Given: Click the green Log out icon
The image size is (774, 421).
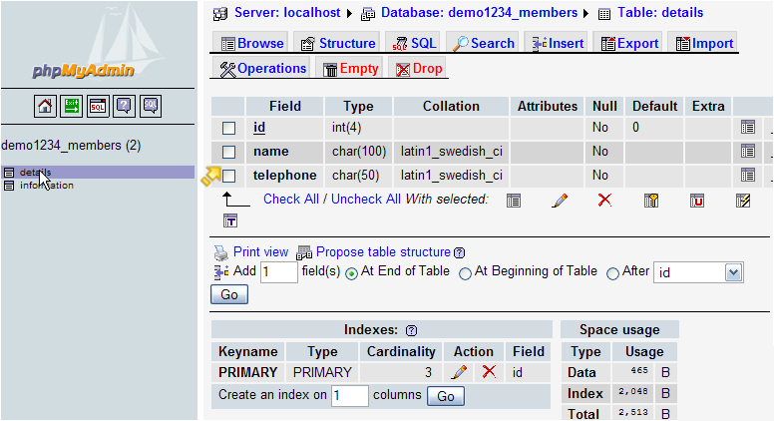Looking at the screenshot, I should tap(71, 106).
